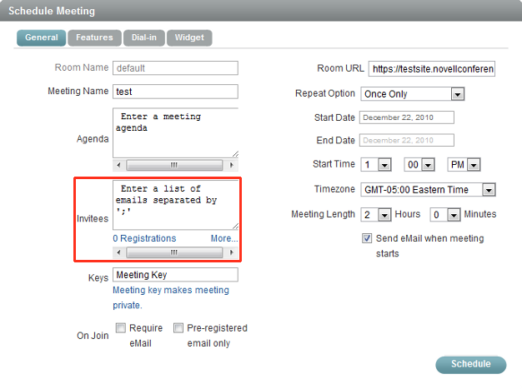
Task: Open Meeting Length minutes dropdown
Action: [446, 215]
